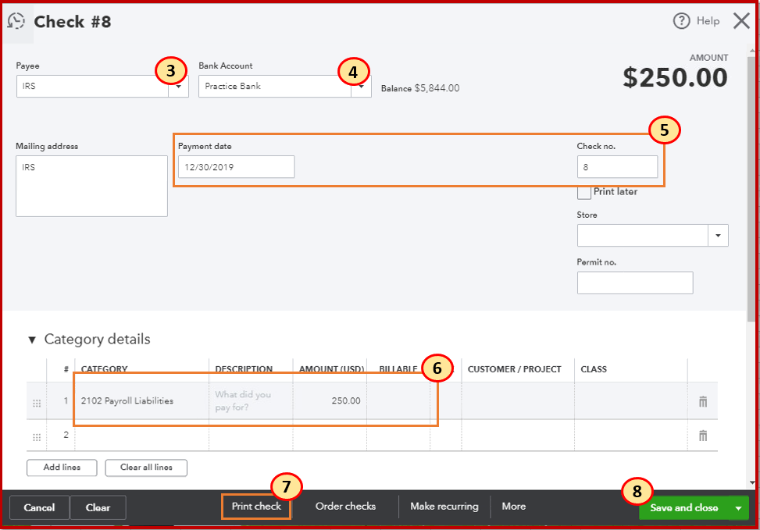The image size is (760, 530).
Task: Click the Balance $5,844.00 text
Action: coord(420,88)
